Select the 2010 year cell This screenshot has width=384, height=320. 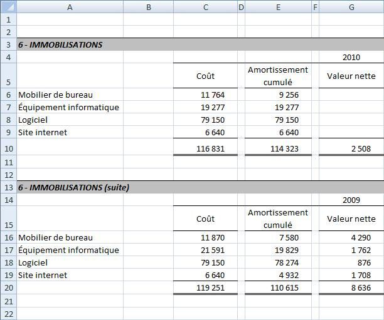pyautogui.click(x=351, y=58)
